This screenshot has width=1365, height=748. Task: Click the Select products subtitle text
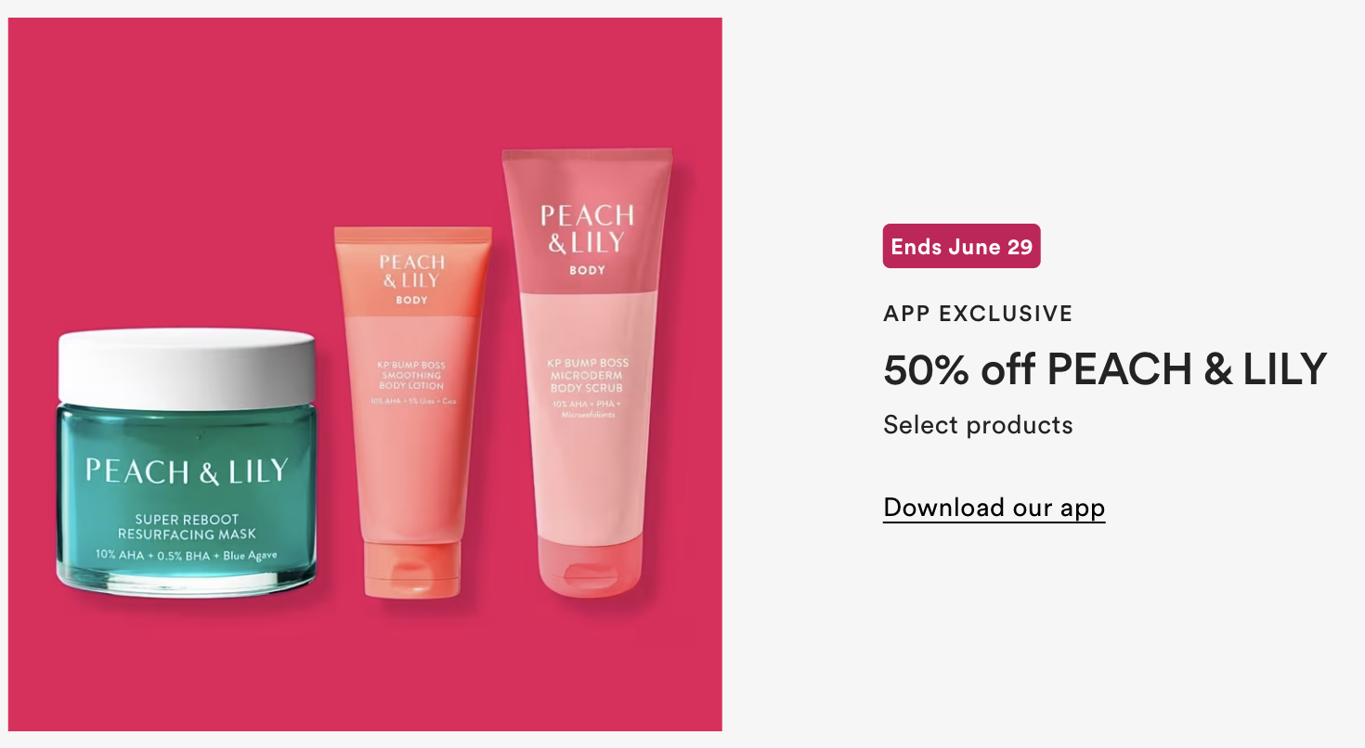[978, 425]
